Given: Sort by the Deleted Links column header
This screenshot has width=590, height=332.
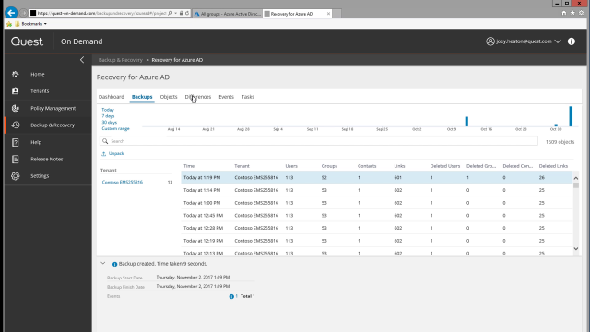Looking at the screenshot, I should (553, 166).
